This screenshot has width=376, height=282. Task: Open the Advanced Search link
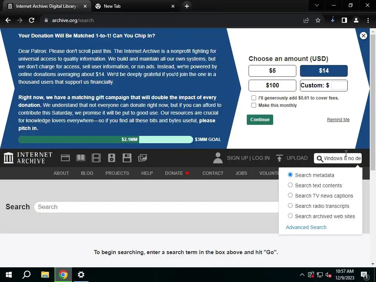(306, 227)
